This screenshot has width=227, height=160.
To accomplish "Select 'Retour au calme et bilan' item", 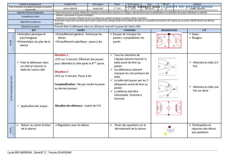I will [34, 127].
